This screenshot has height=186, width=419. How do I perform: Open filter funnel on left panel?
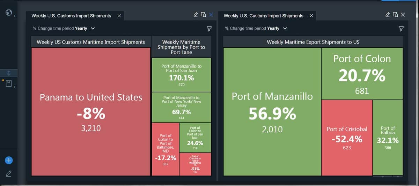coord(209,29)
